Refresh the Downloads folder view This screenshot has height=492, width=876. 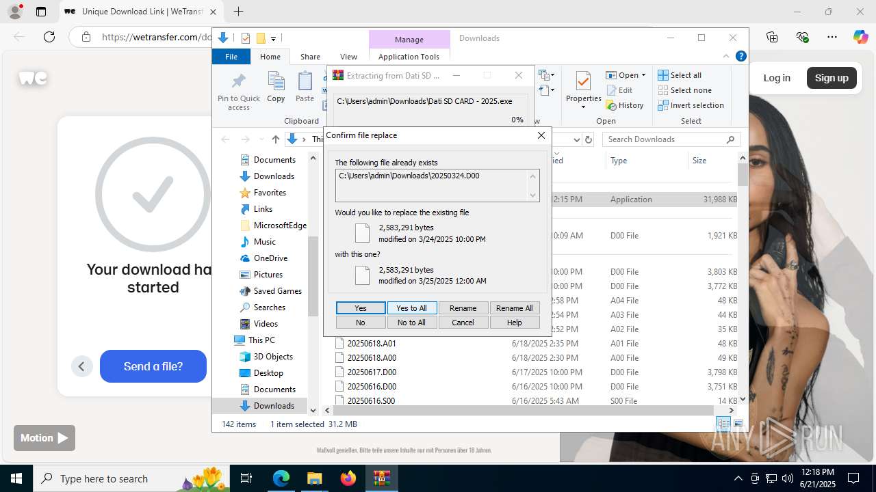pyautogui.click(x=588, y=139)
